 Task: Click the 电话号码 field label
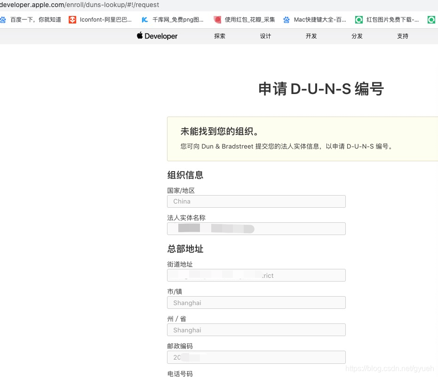pos(180,374)
